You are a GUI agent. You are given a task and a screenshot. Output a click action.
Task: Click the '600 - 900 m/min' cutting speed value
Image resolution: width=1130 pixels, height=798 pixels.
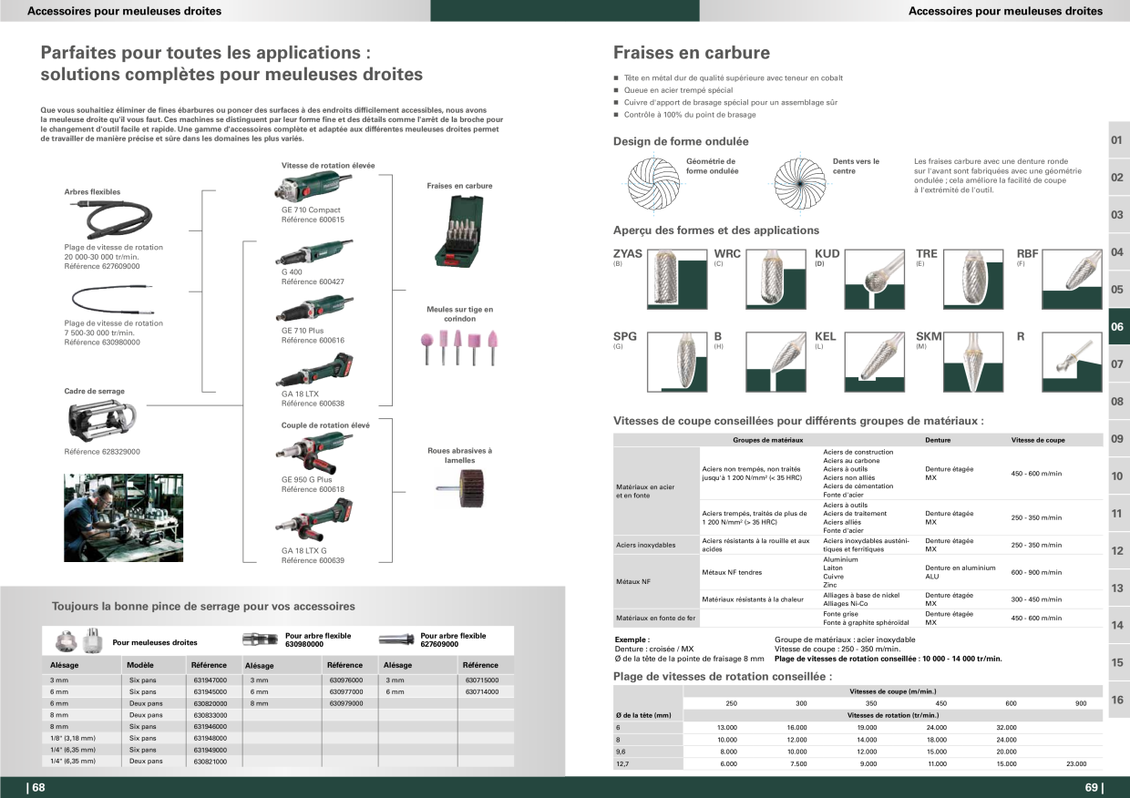1036,572
